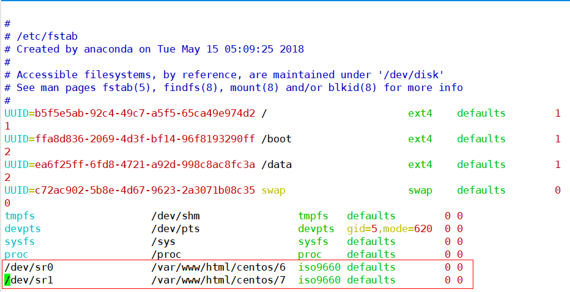Click the '/proc' mount point
The height and width of the screenshot is (292, 570).
[166, 255]
